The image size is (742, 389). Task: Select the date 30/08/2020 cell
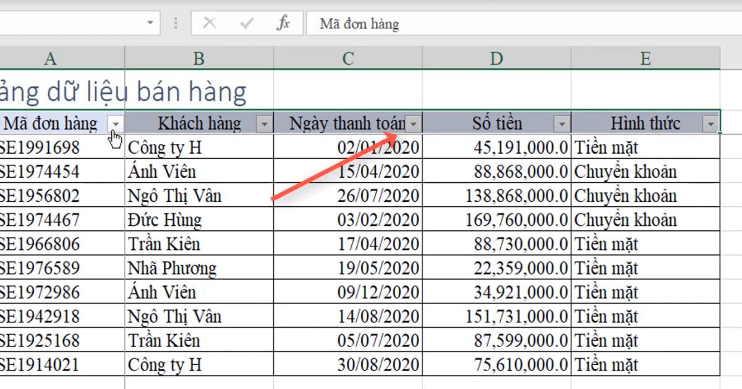click(x=346, y=364)
